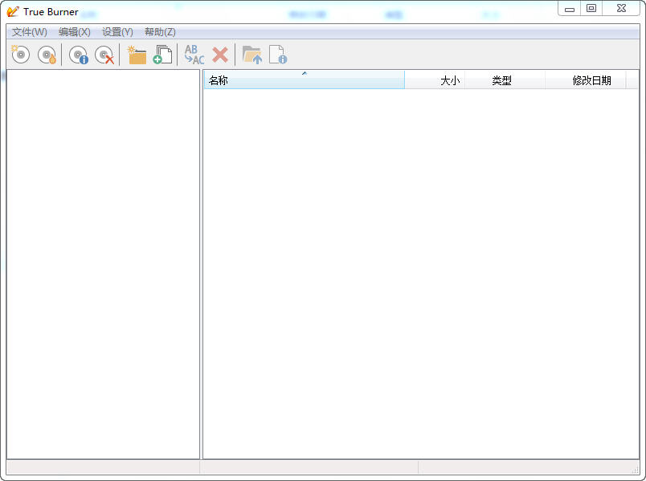Viewport: 646px width, 481px height.
Task: Open the burn disc tool
Action: [47, 54]
